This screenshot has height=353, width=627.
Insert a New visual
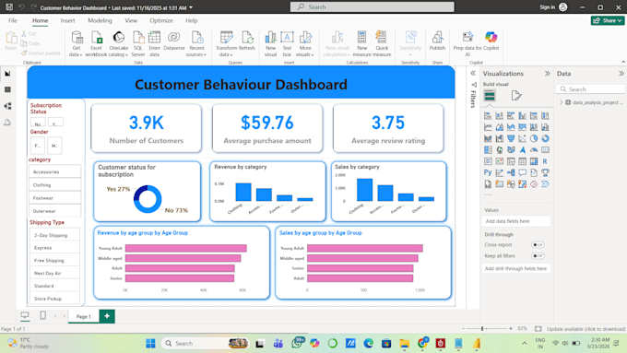(271, 44)
